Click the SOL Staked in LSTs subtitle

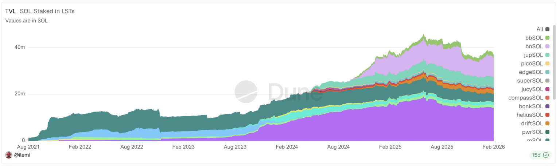[47, 11]
